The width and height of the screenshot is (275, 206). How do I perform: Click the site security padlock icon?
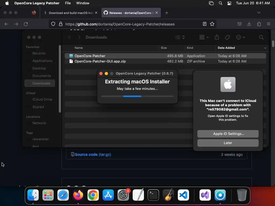(x=61, y=24)
